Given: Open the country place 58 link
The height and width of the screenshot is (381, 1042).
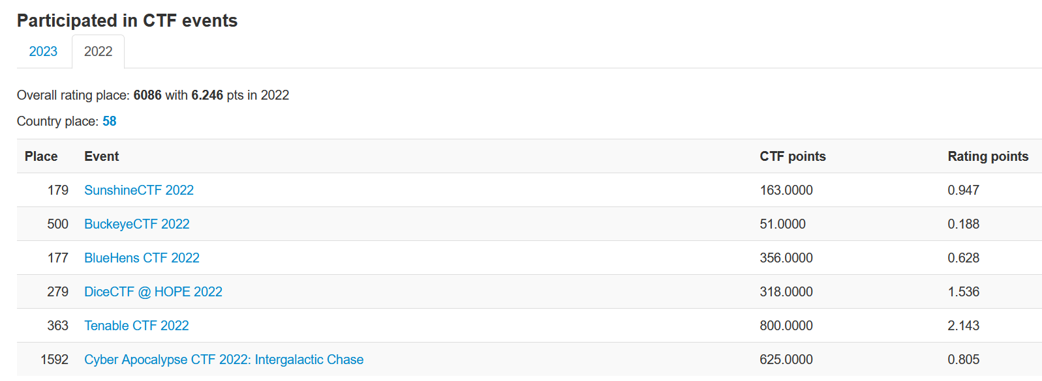Looking at the screenshot, I should pyautogui.click(x=110, y=121).
